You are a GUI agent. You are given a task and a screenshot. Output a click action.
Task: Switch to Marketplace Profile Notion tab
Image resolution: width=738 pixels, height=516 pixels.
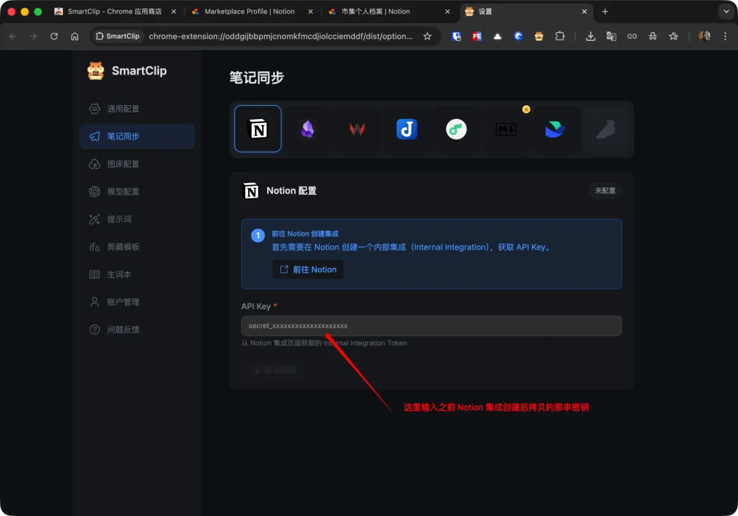249,12
